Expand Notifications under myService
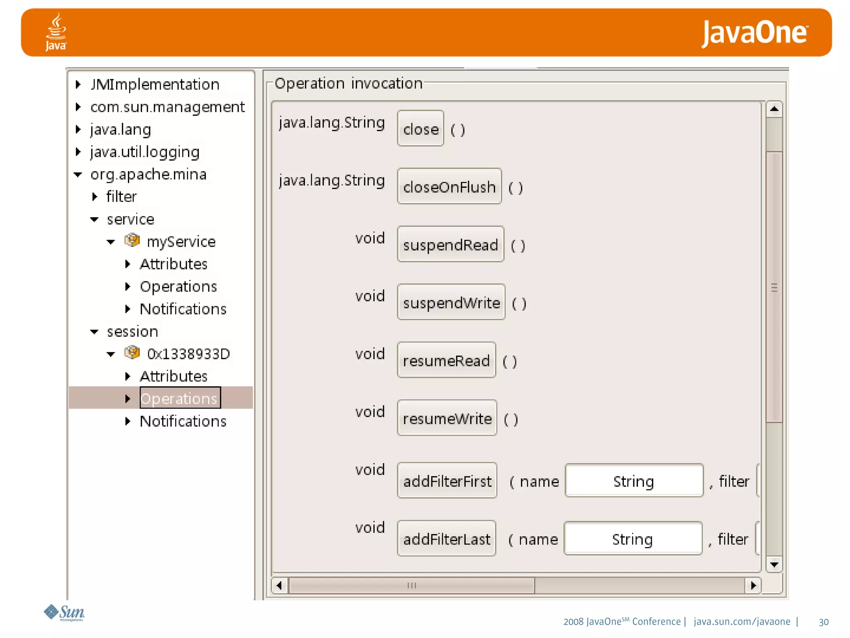This screenshot has width=850, height=638. point(128,309)
